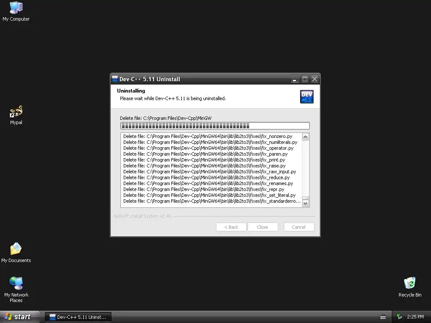The image size is (431, 323).
Task: Click the Dev-C++ 5.11 Uninstall title bar text
Action: [150, 79]
